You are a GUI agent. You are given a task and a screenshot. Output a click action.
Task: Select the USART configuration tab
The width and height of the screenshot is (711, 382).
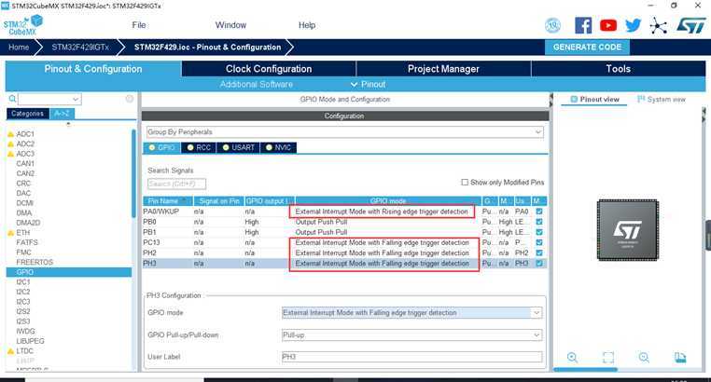pos(239,147)
